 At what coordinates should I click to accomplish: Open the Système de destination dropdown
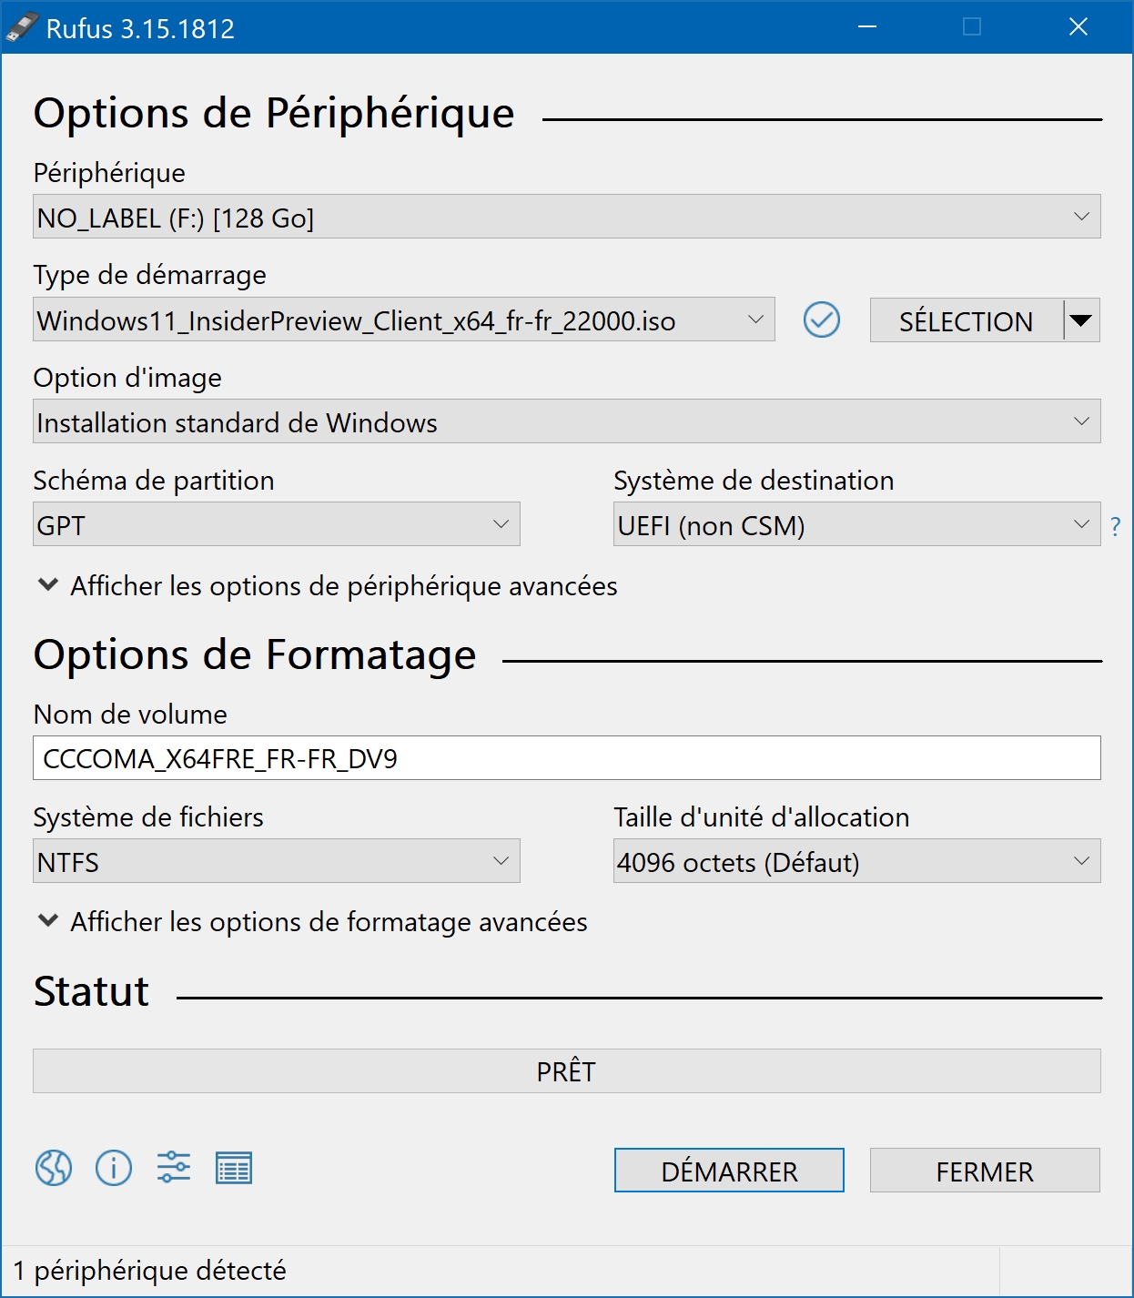pyautogui.click(x=856, y=524)
